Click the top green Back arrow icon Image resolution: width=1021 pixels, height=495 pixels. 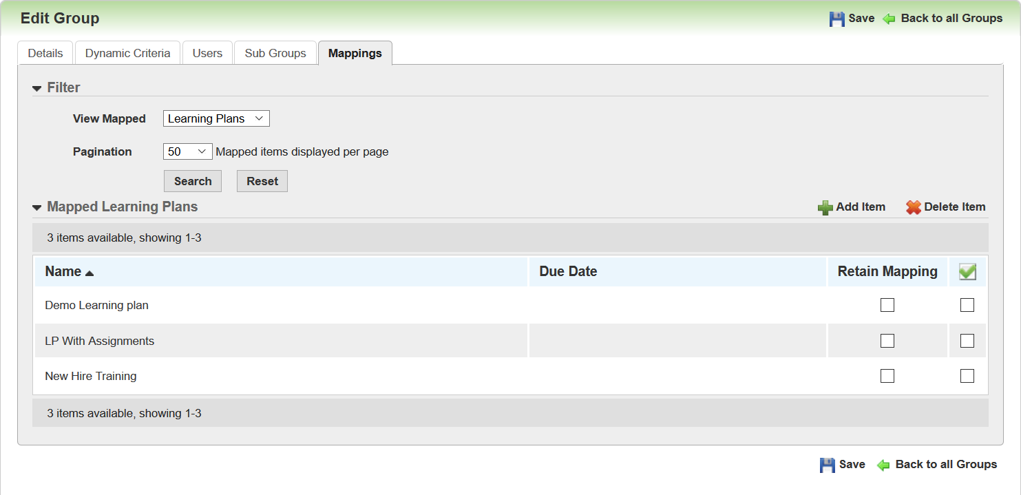pos(890,19)
